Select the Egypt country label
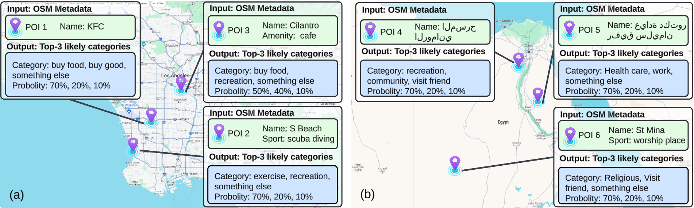The image size is (694, 208). [503, 122]
